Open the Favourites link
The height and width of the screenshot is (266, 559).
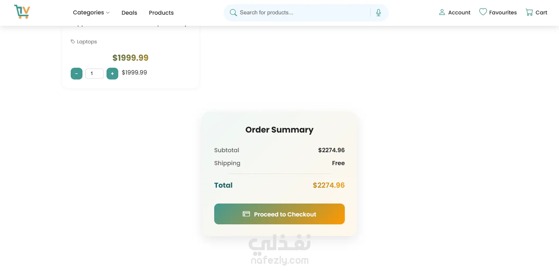[x=503, y=13]
